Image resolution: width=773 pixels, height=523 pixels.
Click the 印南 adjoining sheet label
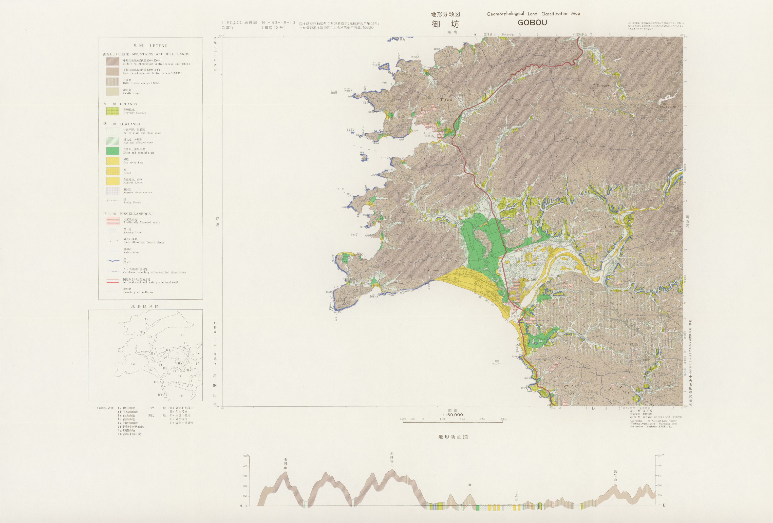tap(453, 411)
